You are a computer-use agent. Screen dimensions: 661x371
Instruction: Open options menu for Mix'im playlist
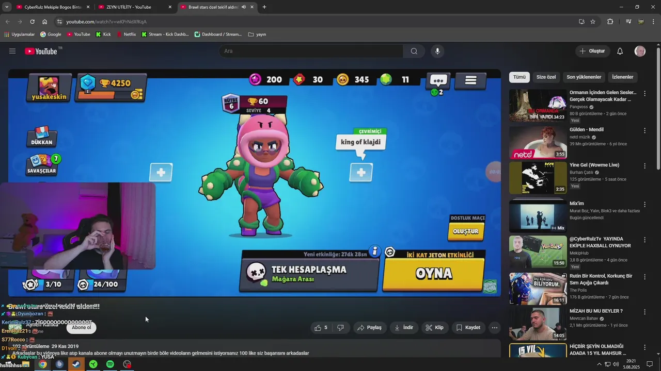[644, 205]
